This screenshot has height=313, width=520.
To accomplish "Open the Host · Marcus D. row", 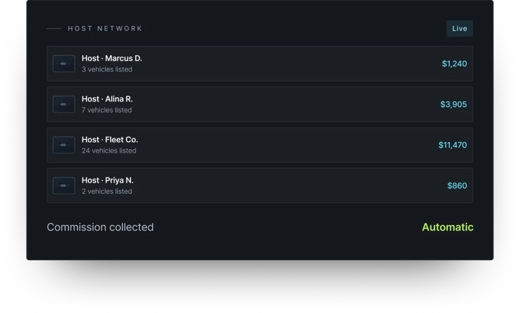I will 259,63.
